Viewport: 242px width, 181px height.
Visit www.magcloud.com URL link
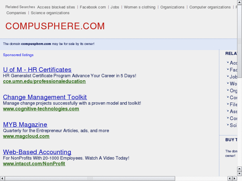coord(26,136)
